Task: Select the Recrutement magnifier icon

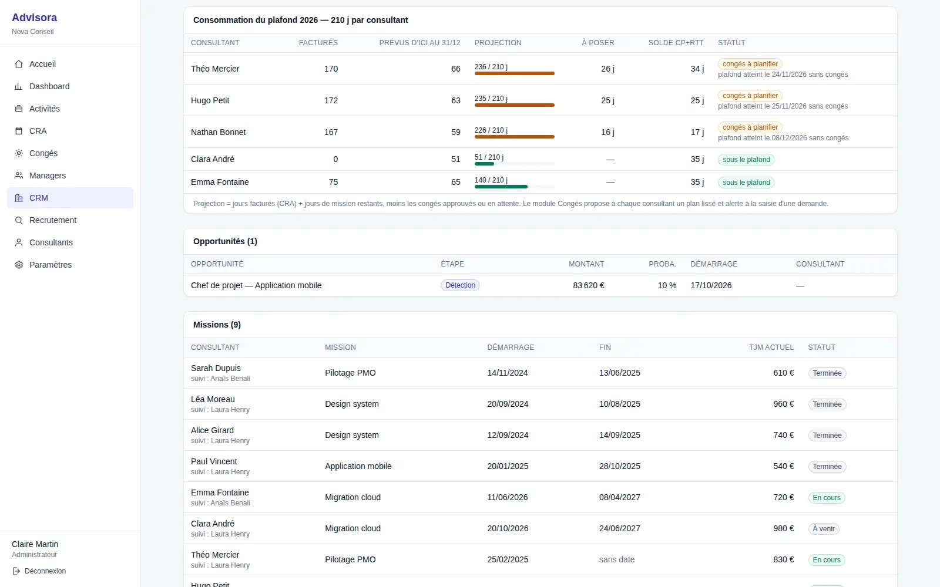Action: point(19,220)
